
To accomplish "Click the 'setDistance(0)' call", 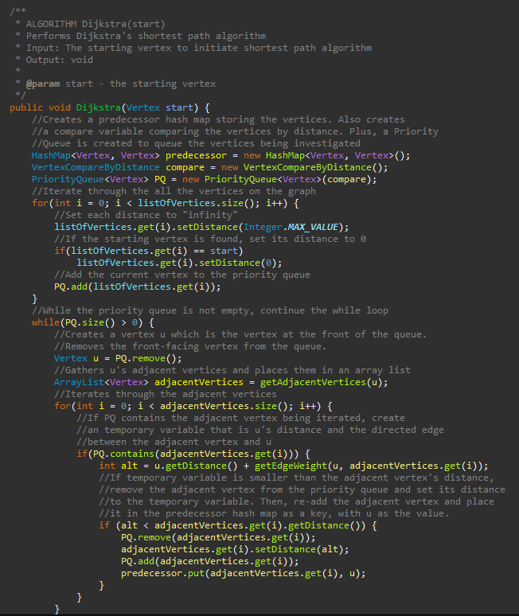I will 238,263.
